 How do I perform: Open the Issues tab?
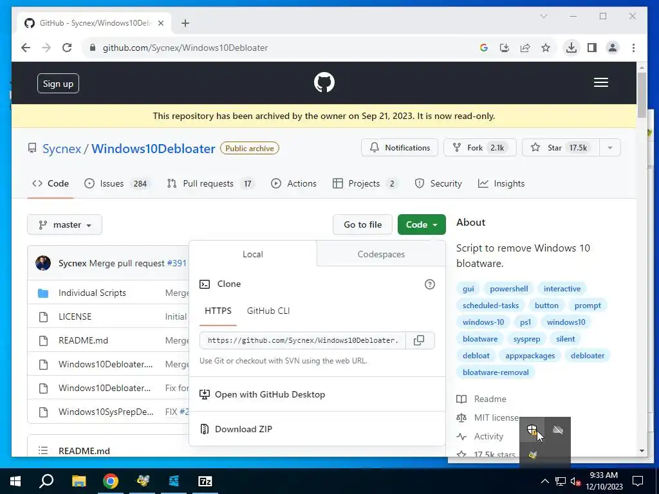[118, 183]
